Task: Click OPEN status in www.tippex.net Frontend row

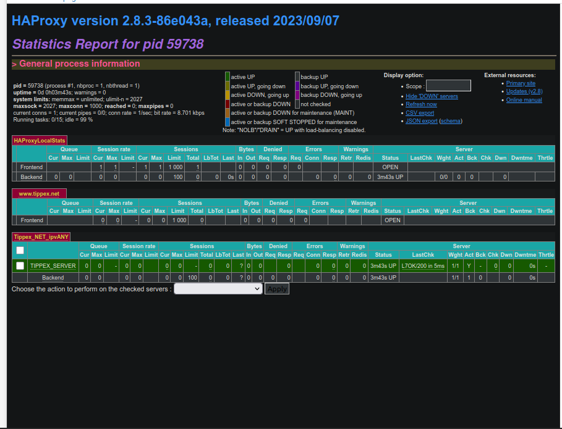Action: click(x=393, y=220)
